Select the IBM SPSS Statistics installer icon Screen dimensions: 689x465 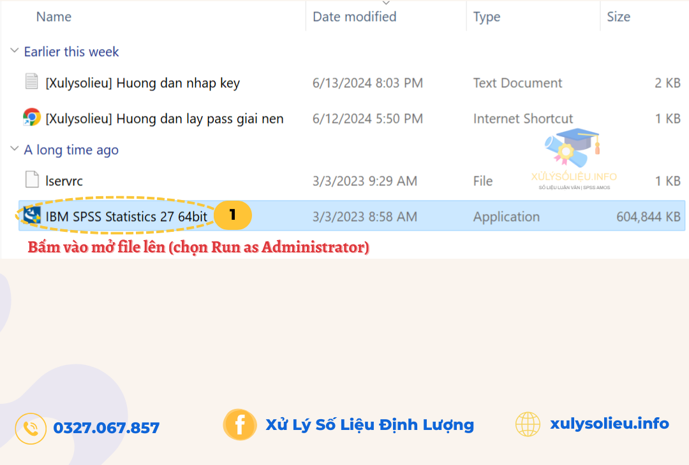pos(32,215)
